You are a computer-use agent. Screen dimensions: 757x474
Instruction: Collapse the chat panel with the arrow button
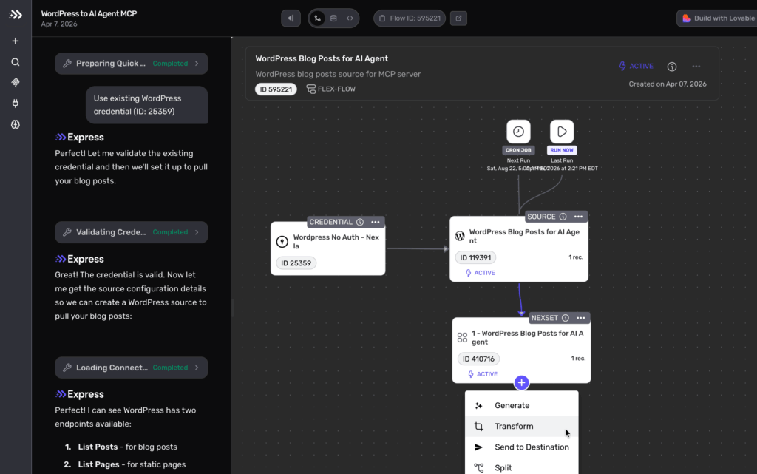[291, 18]
